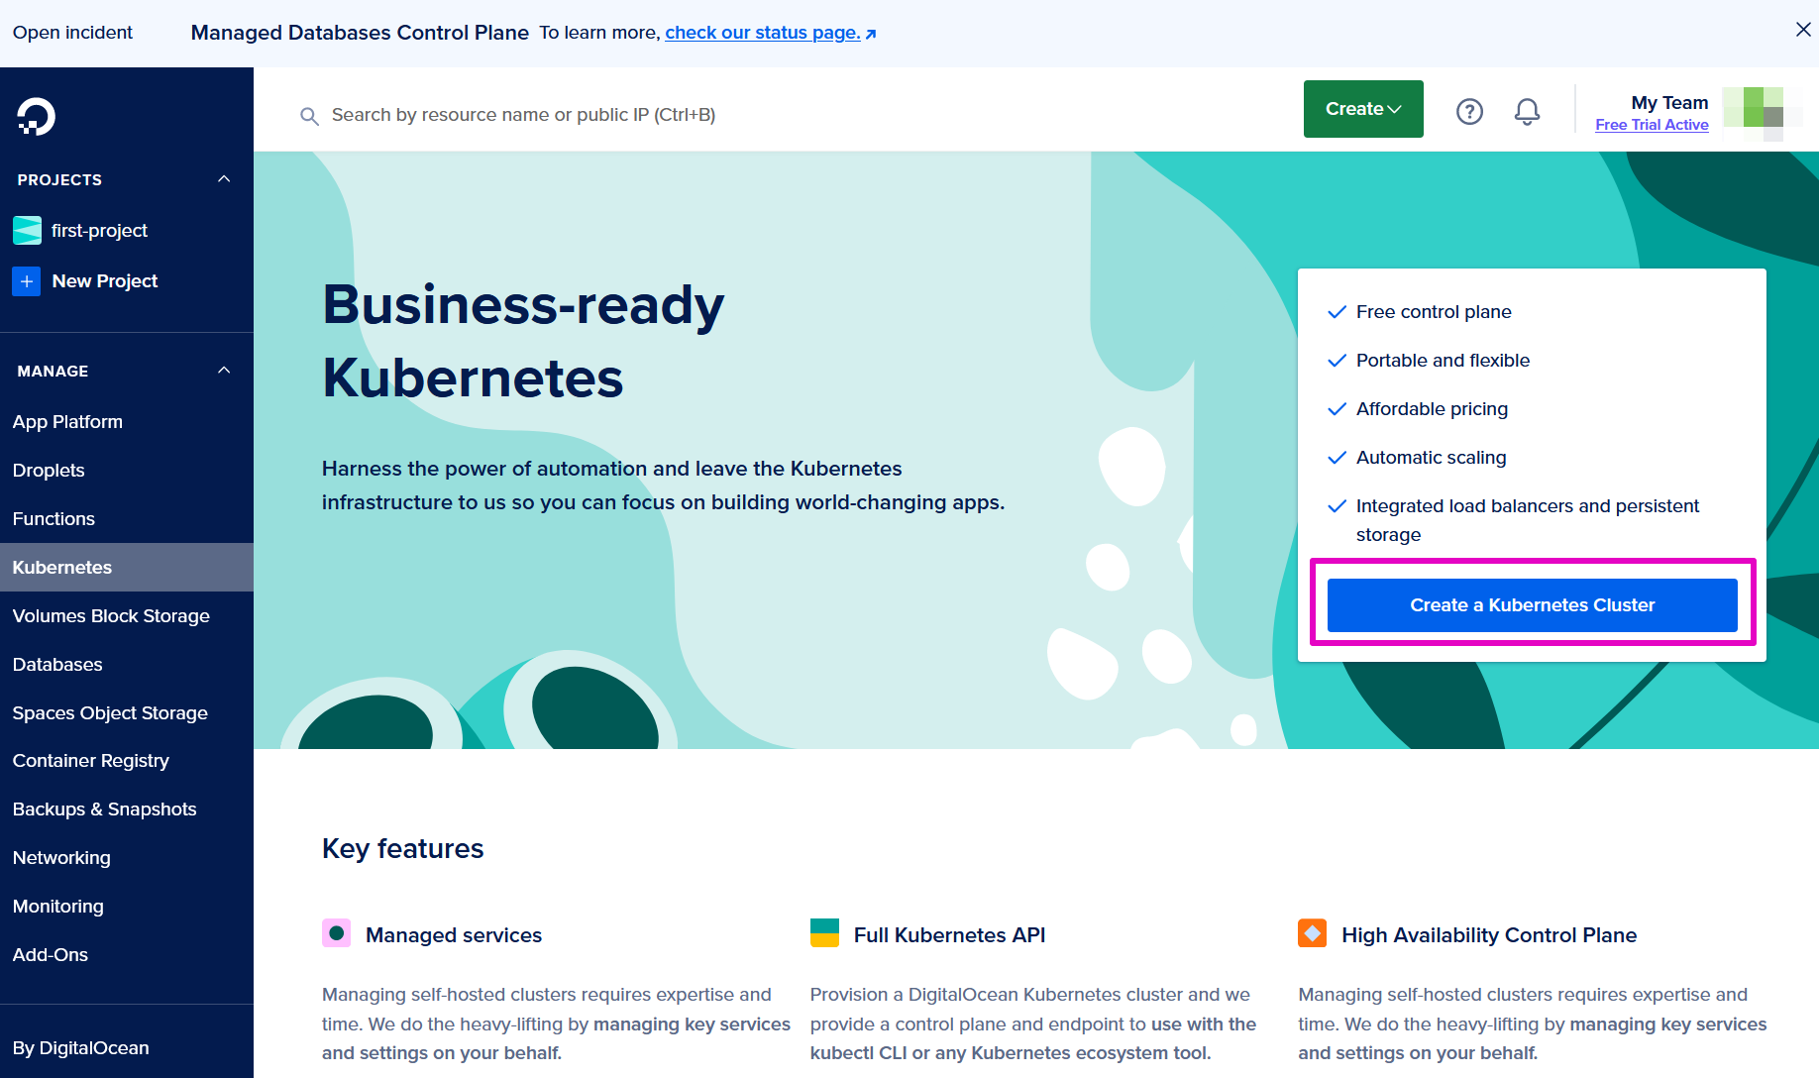
Task: Click the Free Trial Active link
Action: click(x=1652, y=125)
